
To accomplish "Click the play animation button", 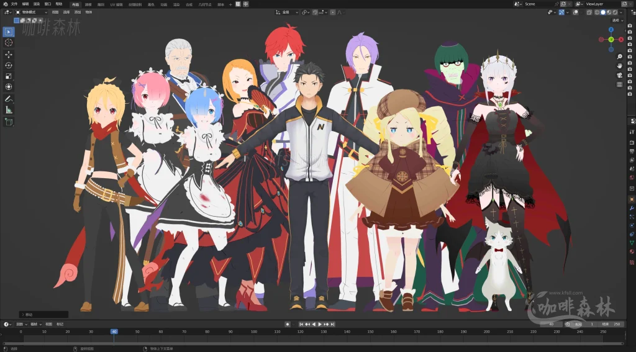I will [x=320, y=324].
